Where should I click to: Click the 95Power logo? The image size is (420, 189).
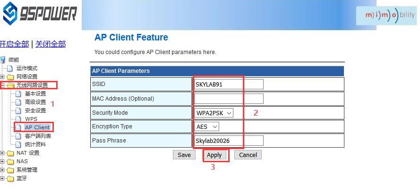[x=40, y=15]
